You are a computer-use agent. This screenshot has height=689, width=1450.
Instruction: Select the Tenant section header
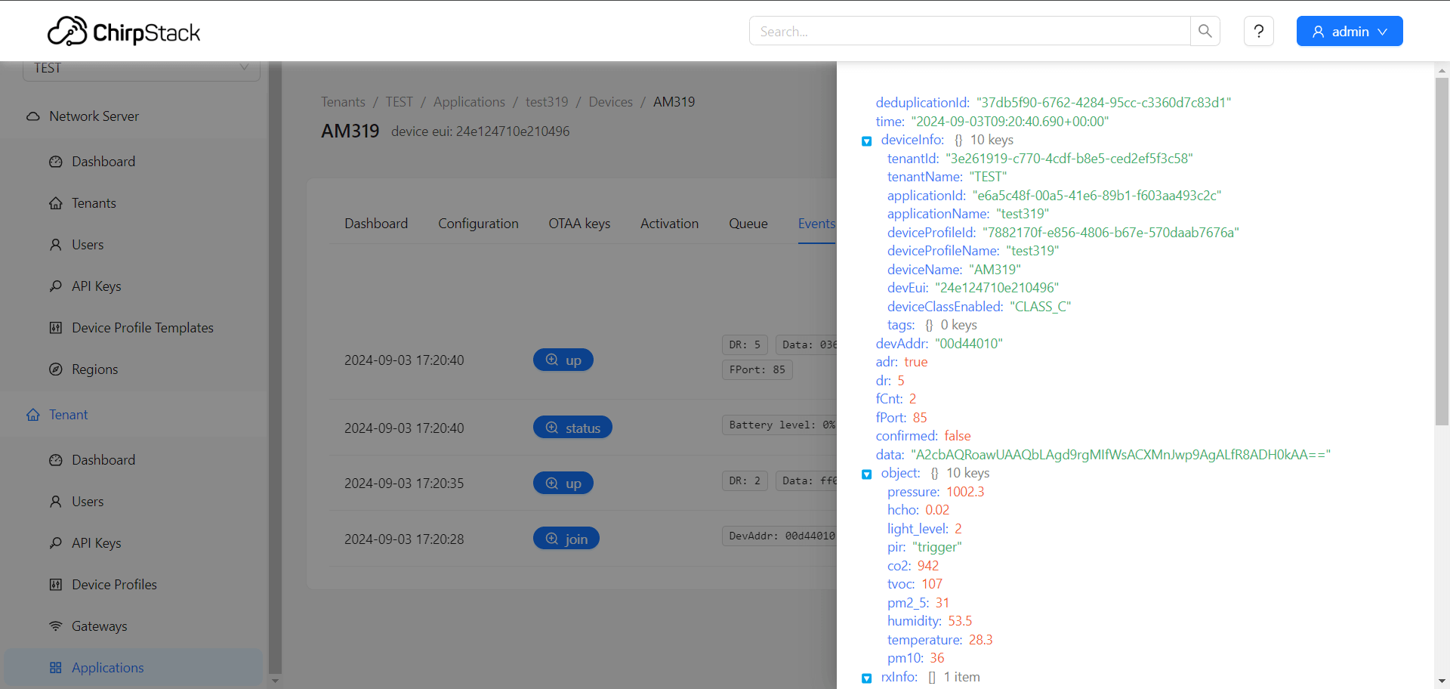coord(68,415)
